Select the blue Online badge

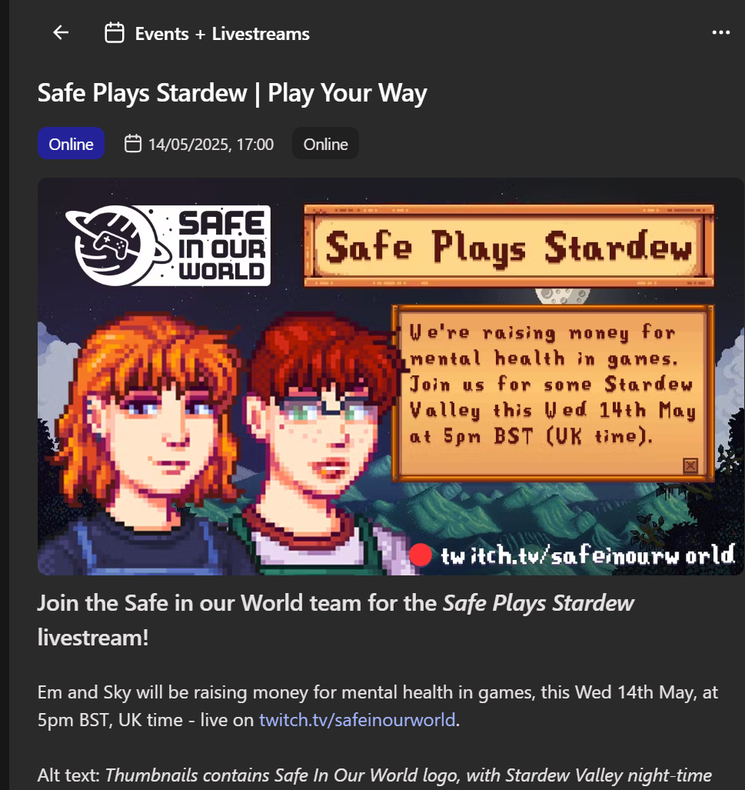click(71, 144)
